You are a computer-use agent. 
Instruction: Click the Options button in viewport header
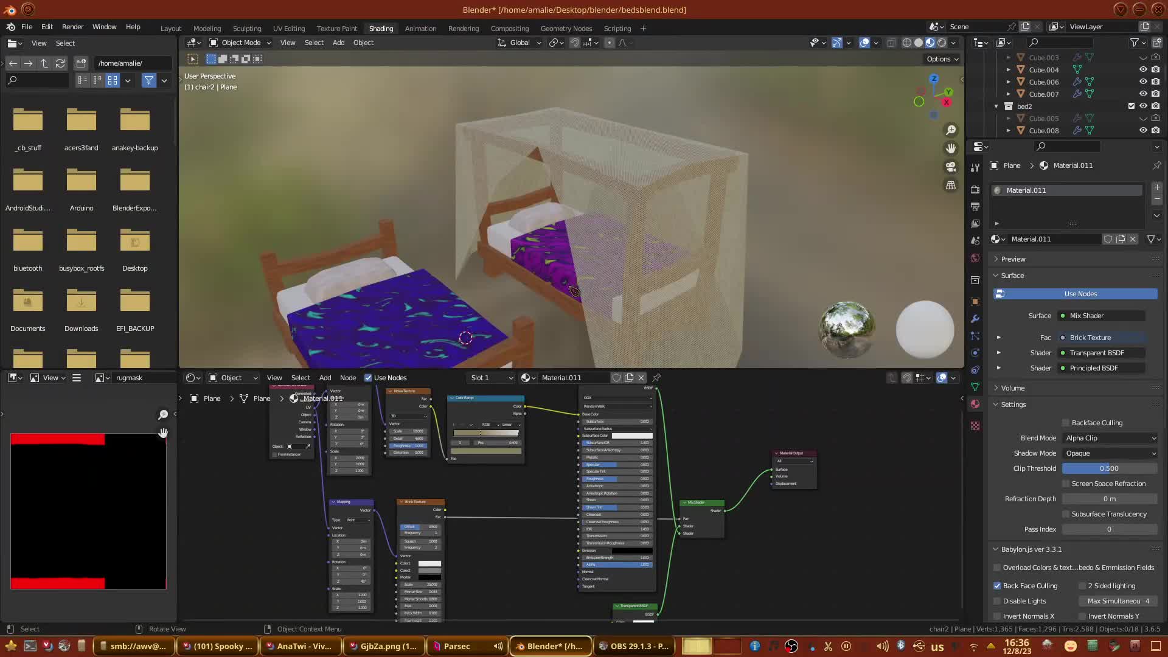(x=942, y=59)
